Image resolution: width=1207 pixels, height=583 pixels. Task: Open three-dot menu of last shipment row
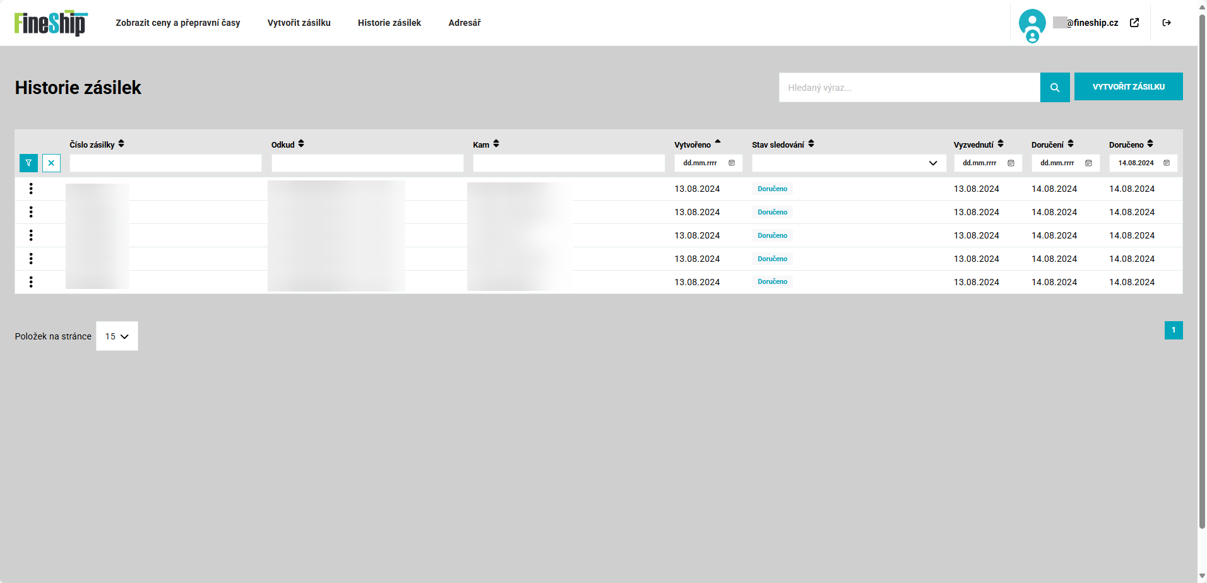point(31,282)
